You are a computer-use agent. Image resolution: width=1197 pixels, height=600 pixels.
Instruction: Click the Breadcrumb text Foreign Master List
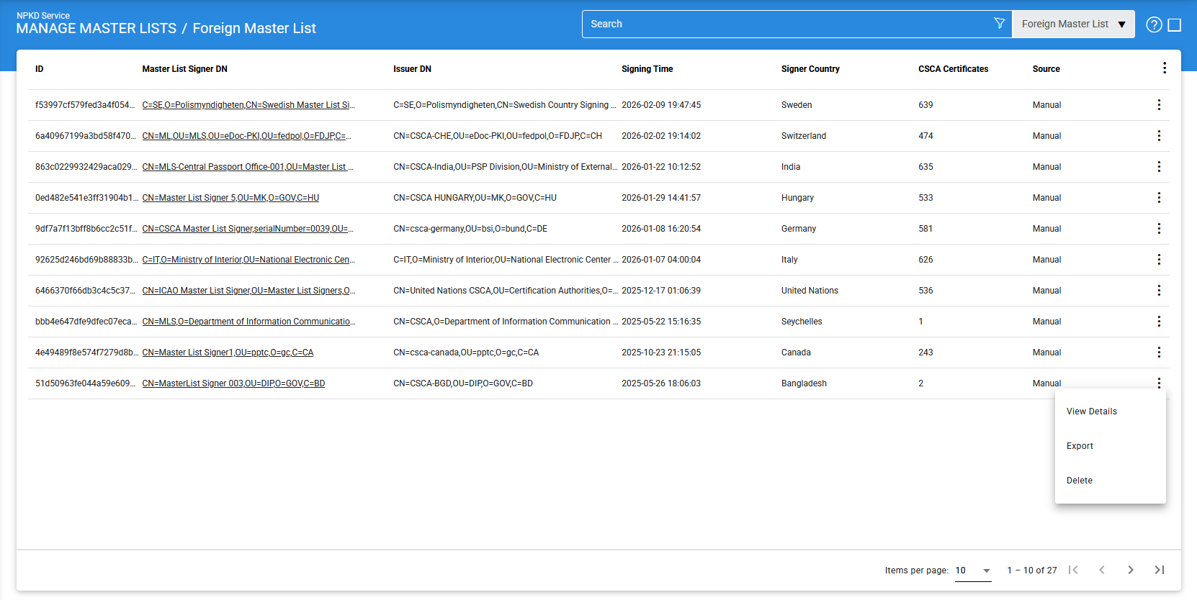click(254, 28)
